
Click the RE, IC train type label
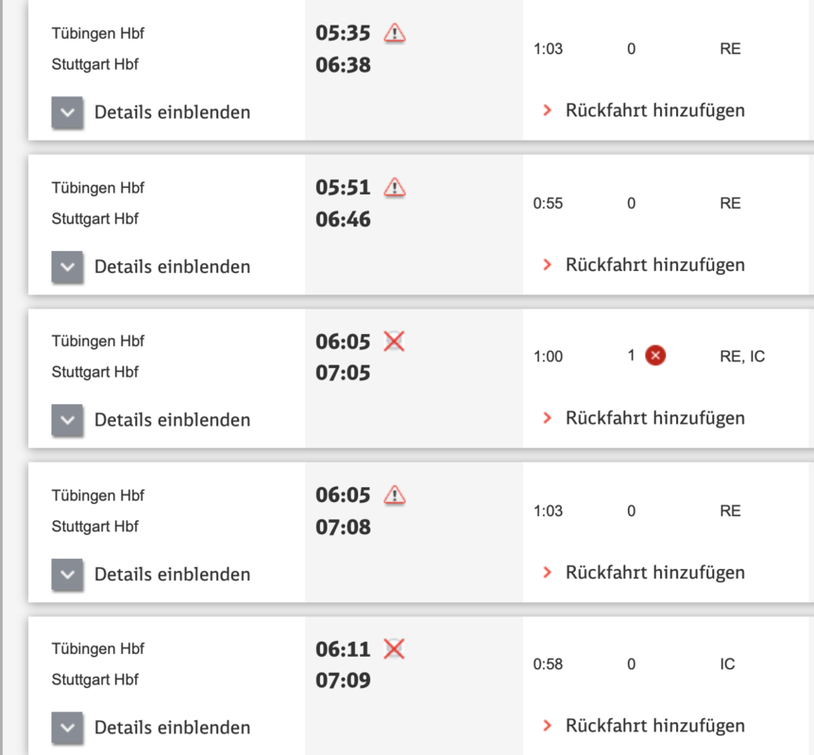[741, 356]
